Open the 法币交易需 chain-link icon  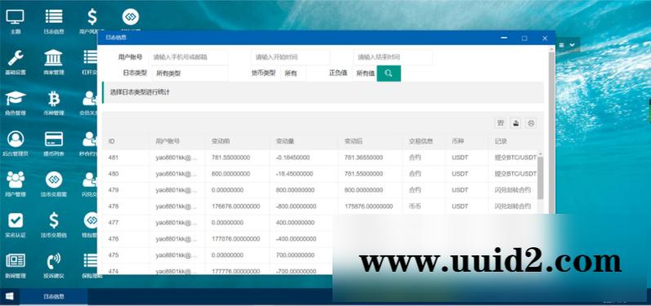(x=54, y=180)
